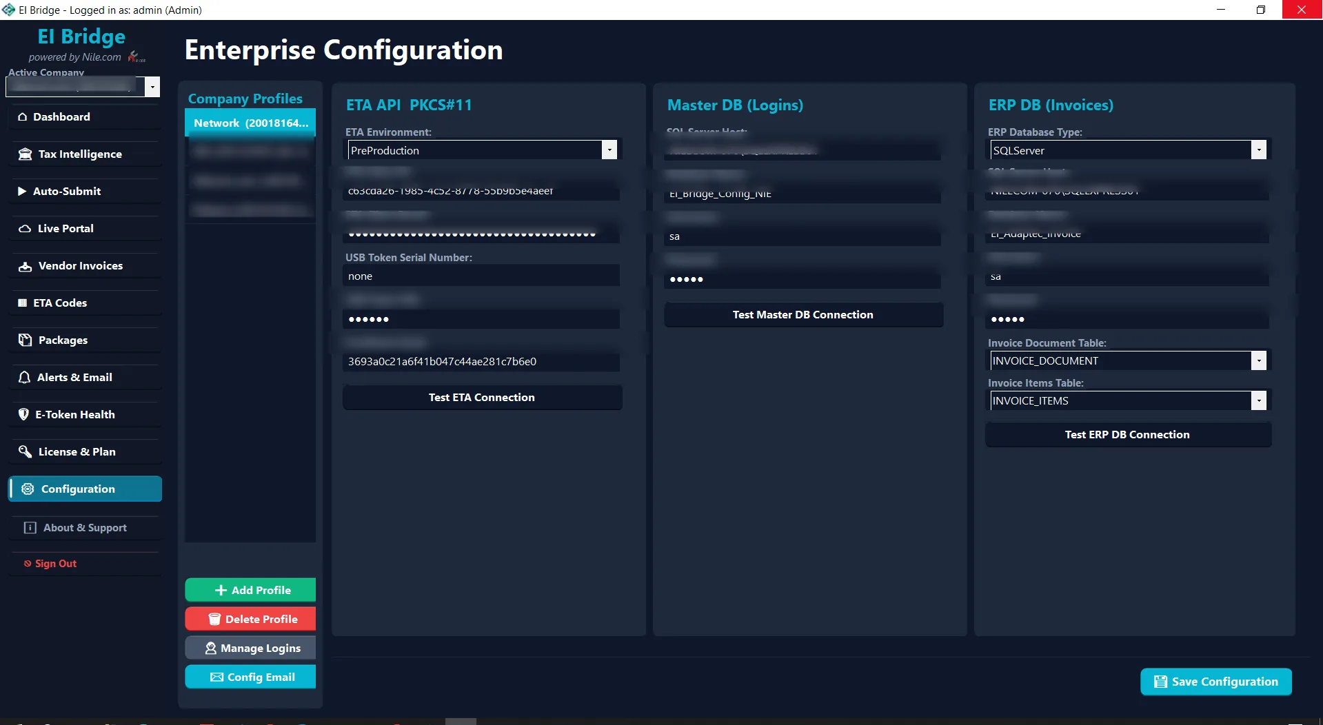Open E-Token Health shield icon

tap(23, 415)
